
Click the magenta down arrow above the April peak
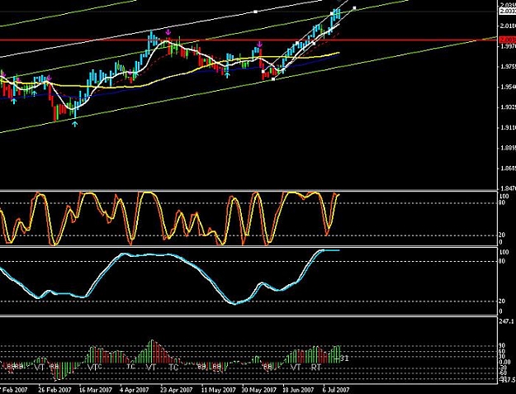click(168, 32)
